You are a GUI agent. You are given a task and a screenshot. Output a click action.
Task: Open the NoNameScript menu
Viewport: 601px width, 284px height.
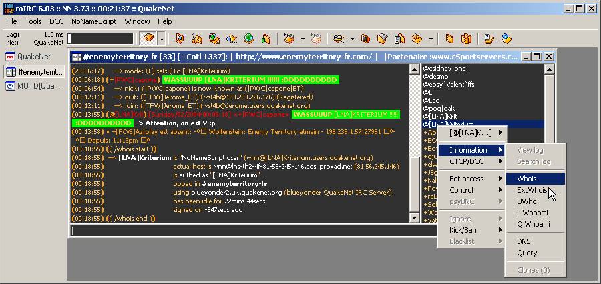coord(94,21)
